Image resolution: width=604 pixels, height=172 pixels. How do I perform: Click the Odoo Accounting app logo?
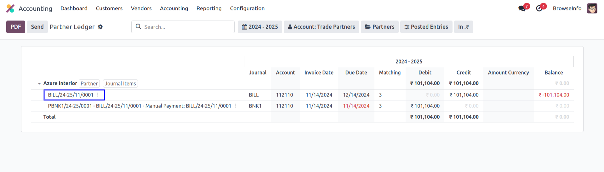click(x=10, y=8)
